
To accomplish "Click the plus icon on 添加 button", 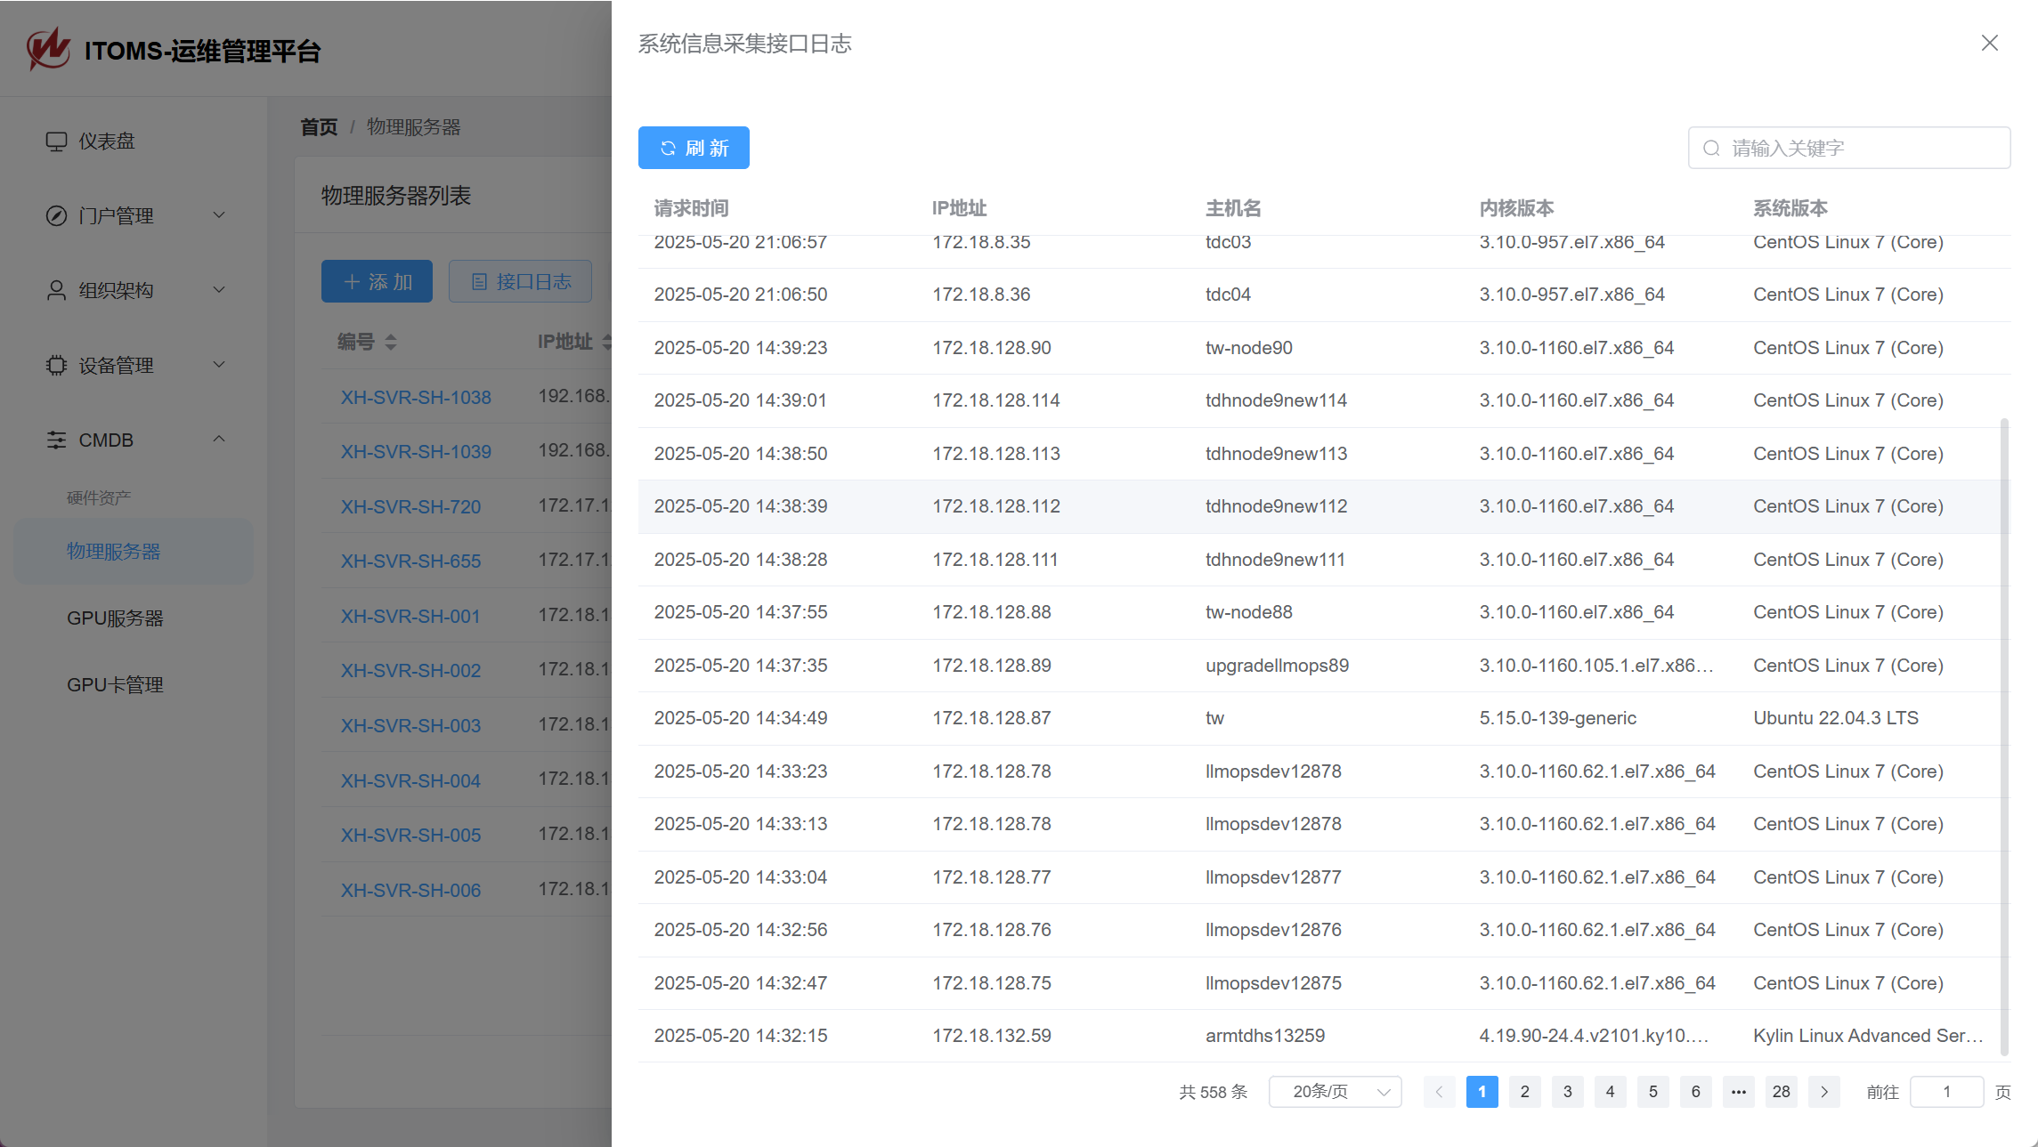I will [x=352, y=282].
